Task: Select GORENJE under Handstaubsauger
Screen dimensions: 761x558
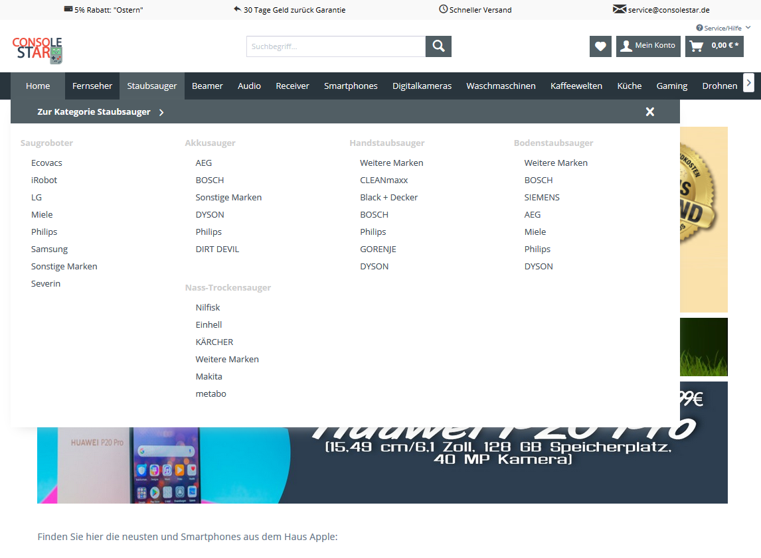Action: click(x=378, y=249)
